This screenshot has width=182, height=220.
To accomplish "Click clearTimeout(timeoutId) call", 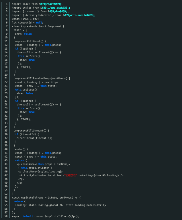I will (x=34, y=138).
